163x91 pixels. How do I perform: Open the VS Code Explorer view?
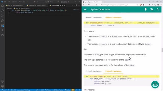tap(2, 6)
